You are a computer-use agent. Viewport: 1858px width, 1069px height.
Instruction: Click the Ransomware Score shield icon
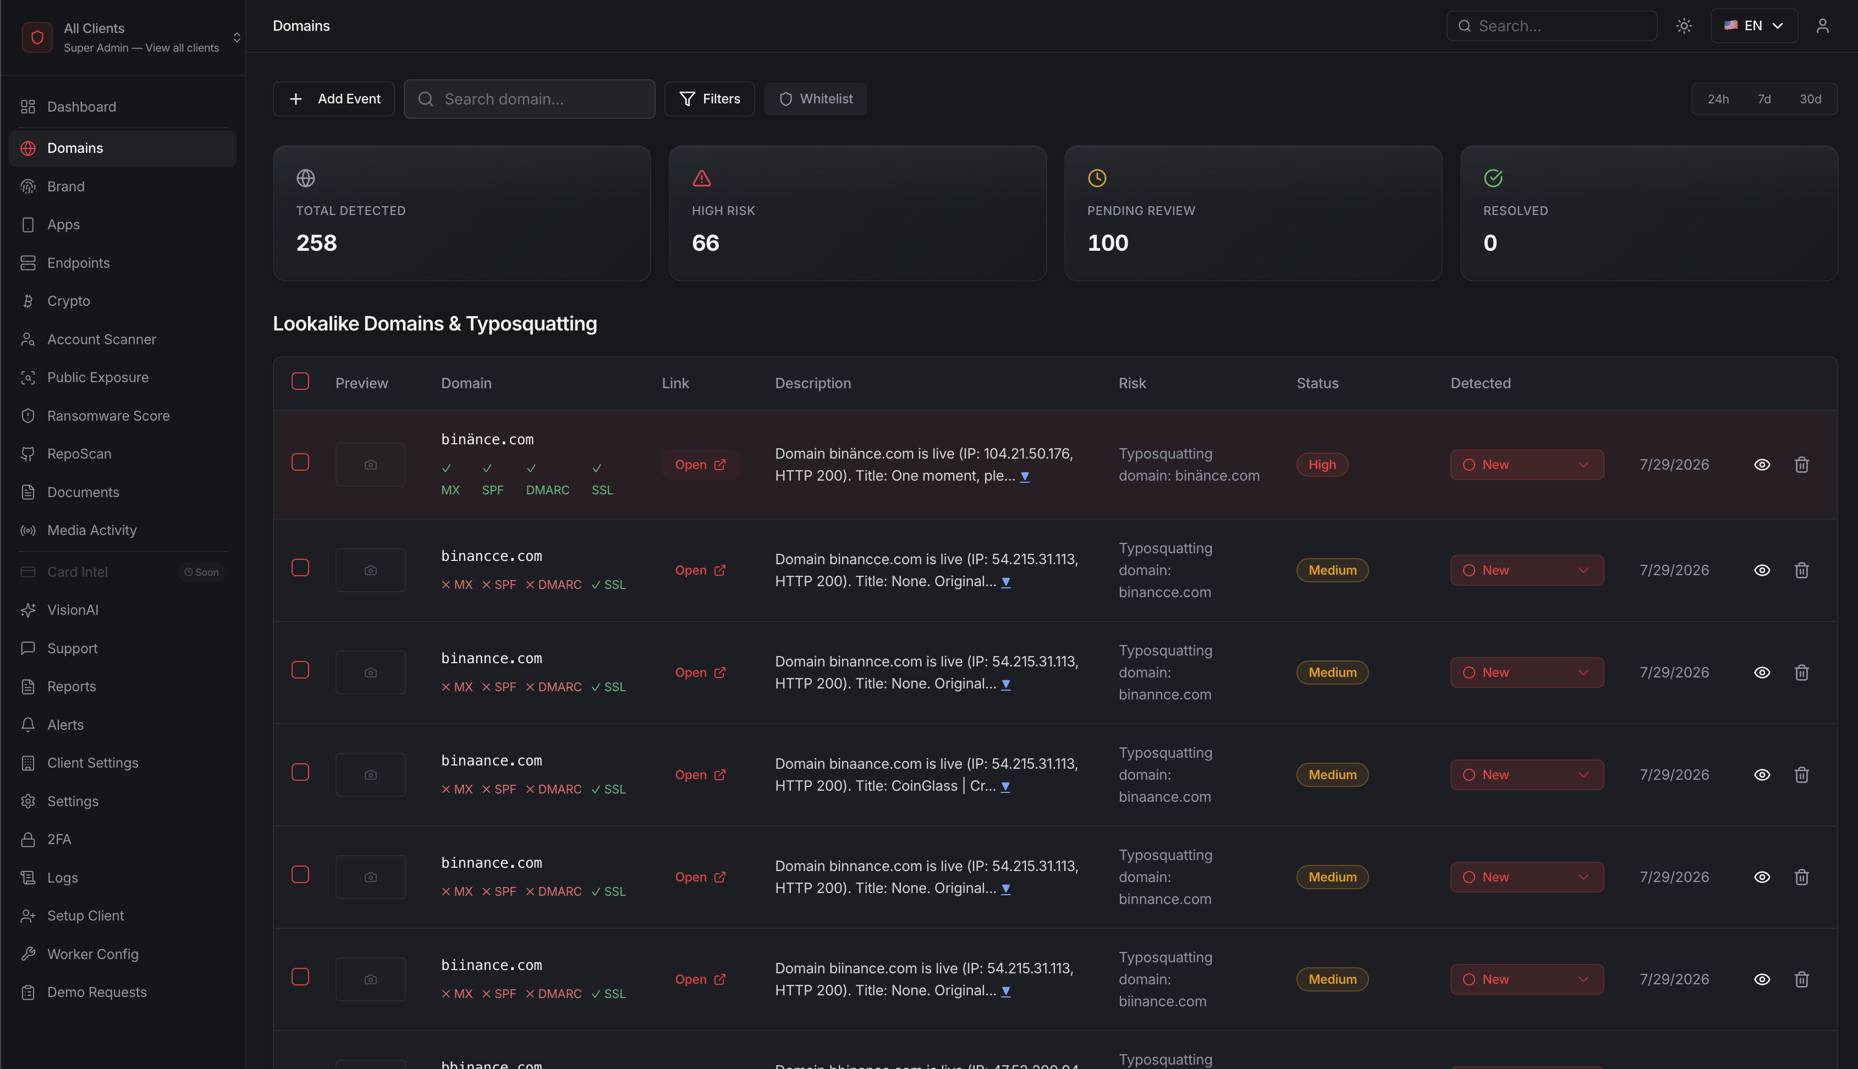tap(28, 416)
